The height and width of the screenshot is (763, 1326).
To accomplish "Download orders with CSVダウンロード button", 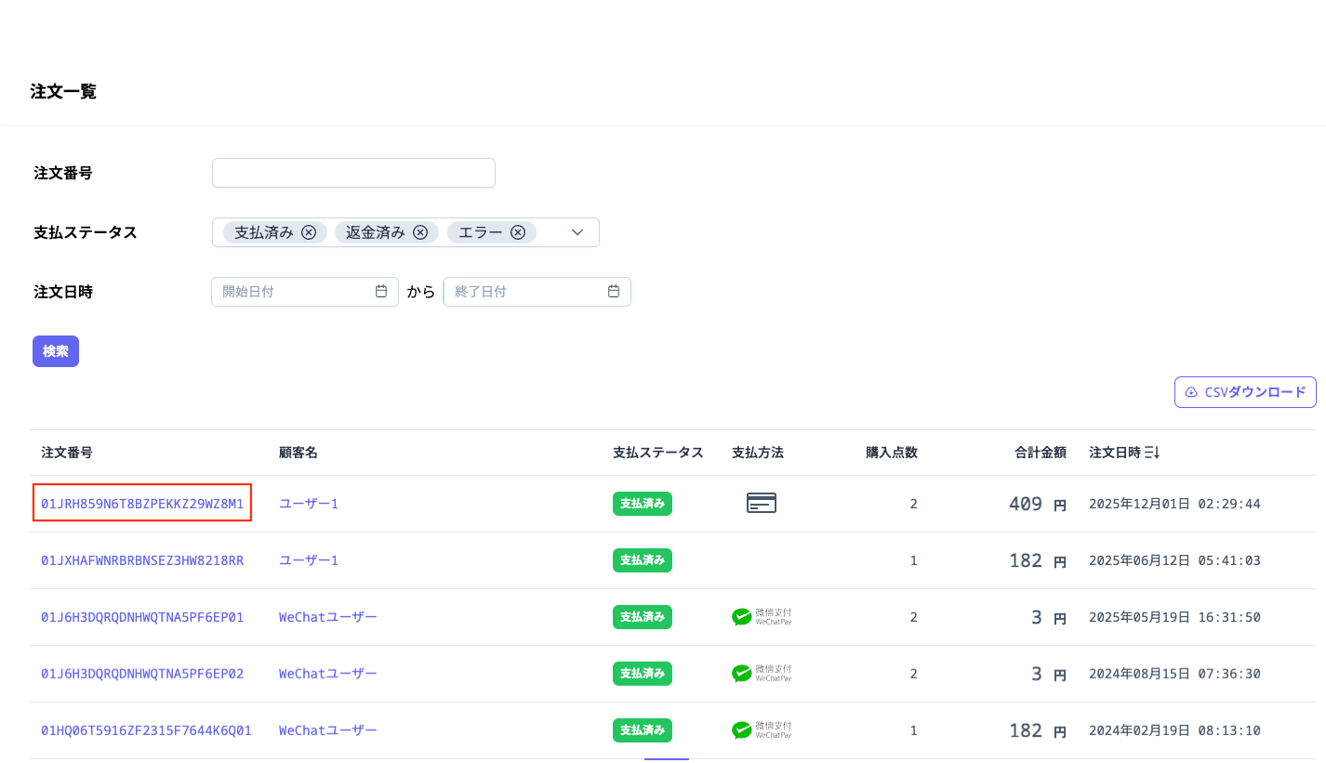I will coord(1245,392).
